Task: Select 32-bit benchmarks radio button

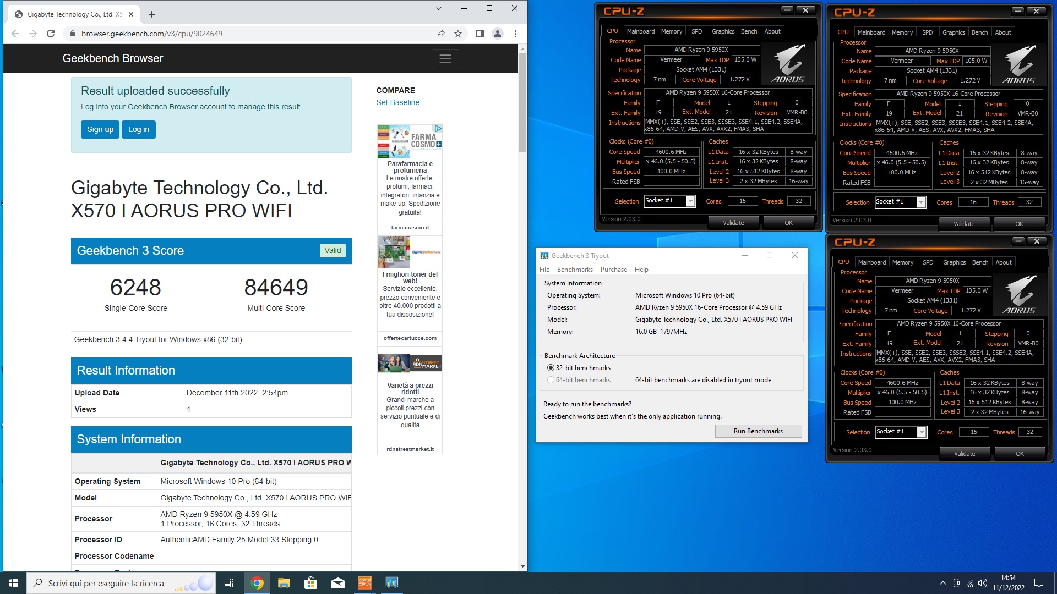Action: coord(551,368)
